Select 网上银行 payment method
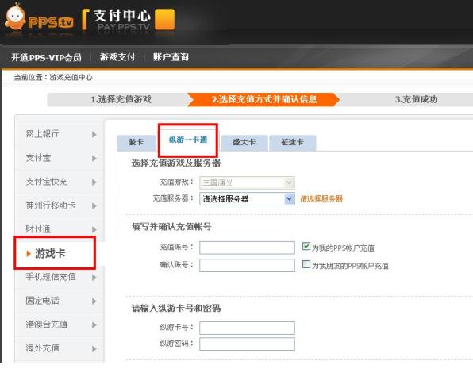This screenshot has height=384, width=473. click(60, 134)
